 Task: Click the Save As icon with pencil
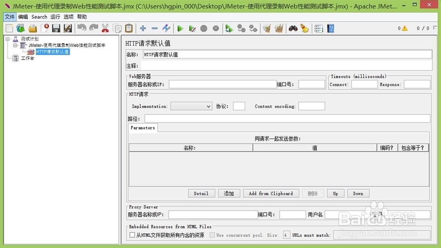click(x=68, y=28)
